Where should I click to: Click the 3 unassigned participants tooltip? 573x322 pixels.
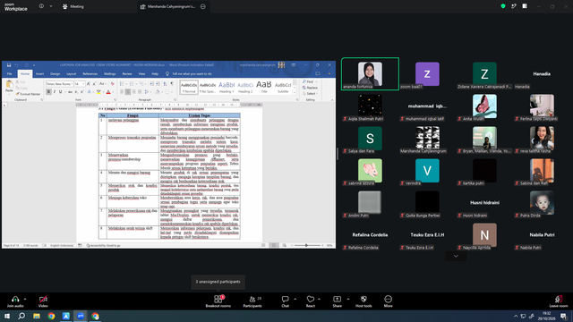point(218,282)
